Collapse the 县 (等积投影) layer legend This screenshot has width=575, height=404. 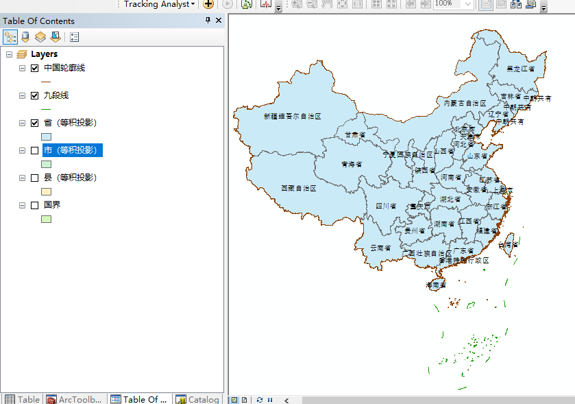(x=23, y=178)
